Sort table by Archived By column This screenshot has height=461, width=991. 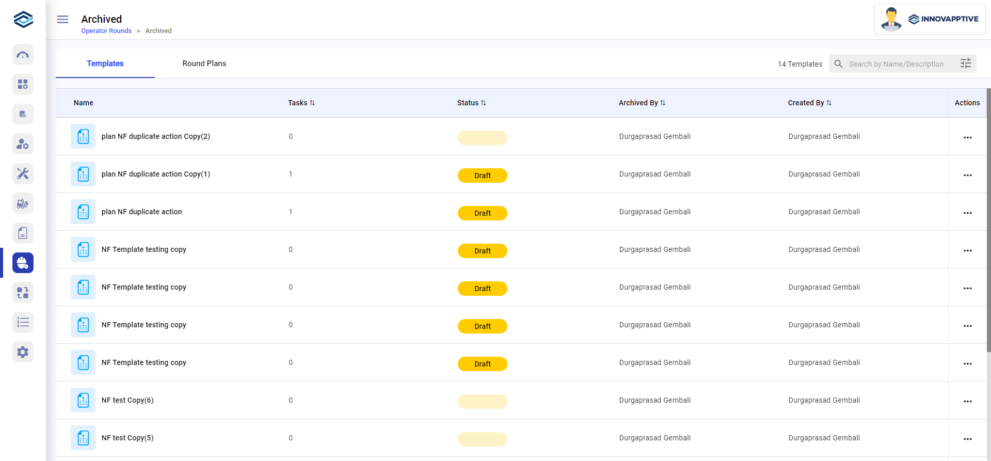[x=662, y=103]
